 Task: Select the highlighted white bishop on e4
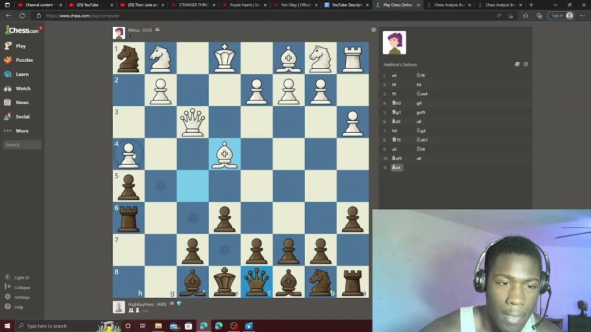[x=224, y=154]
